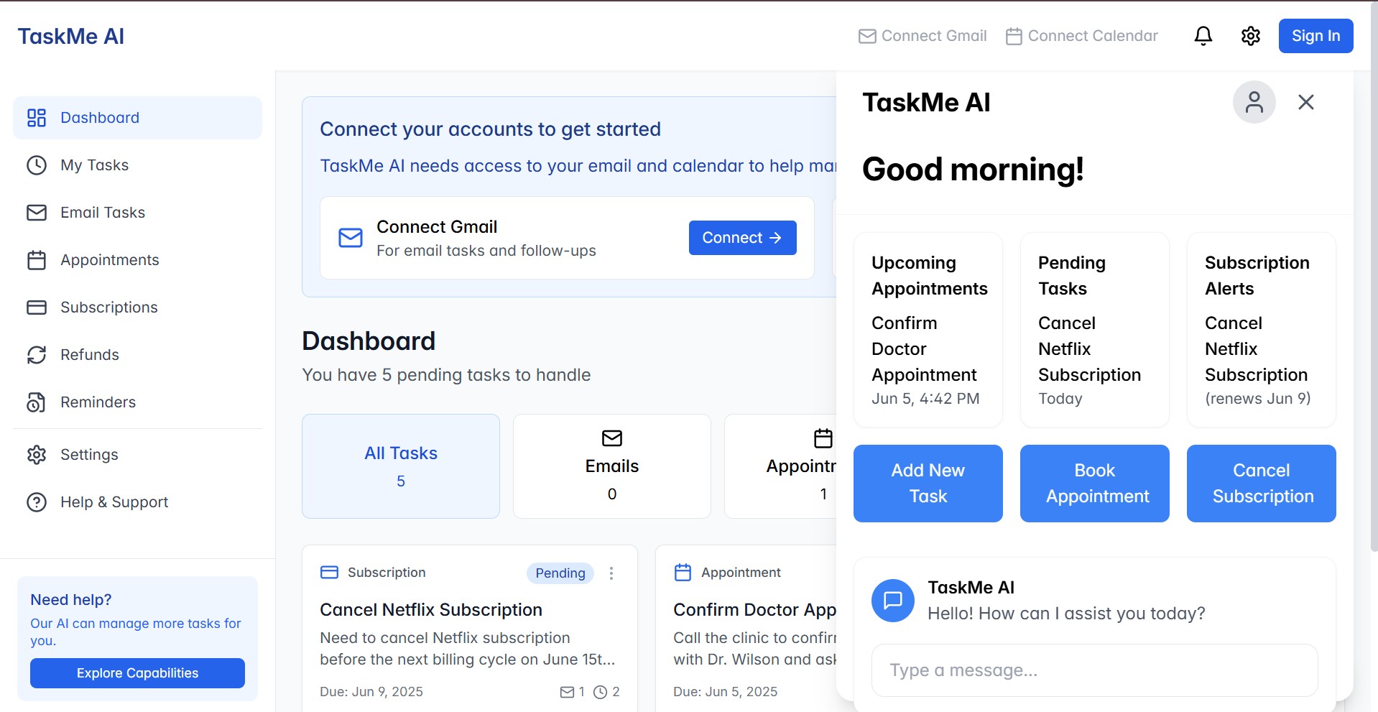Click the Connect Calendar icon in header
The height and width of the screenshot is (712, 1378).
[1014, 36]
